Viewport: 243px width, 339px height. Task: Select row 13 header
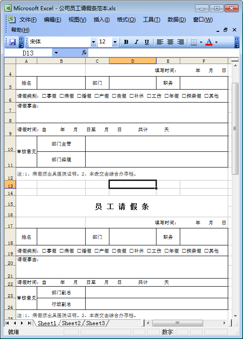click(x=10, y=185)
